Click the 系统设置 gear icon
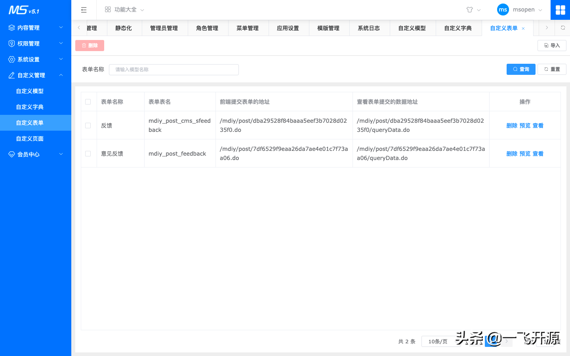 (11, 59)
